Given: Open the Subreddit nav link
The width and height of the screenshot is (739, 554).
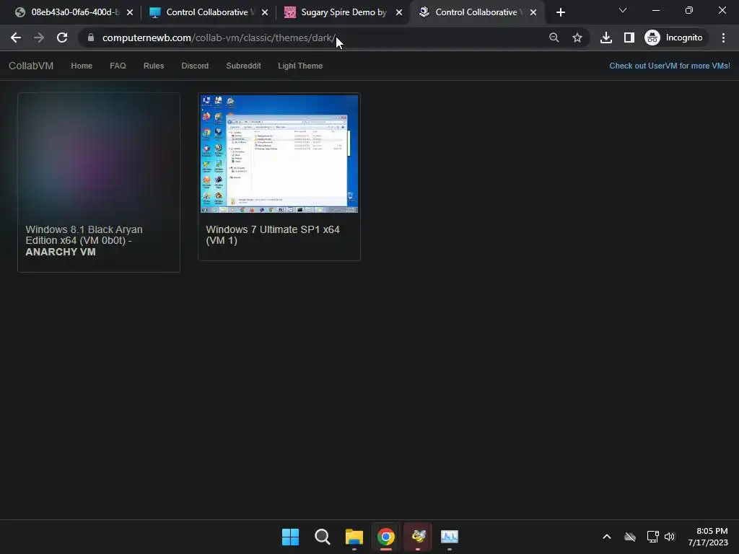Looking at the screenshot, I should pyautogui.click(x=244, y=66).
